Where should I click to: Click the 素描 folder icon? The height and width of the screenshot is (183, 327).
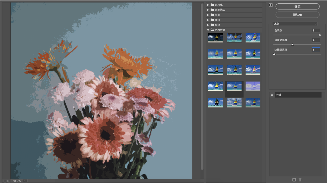[212, 20]
